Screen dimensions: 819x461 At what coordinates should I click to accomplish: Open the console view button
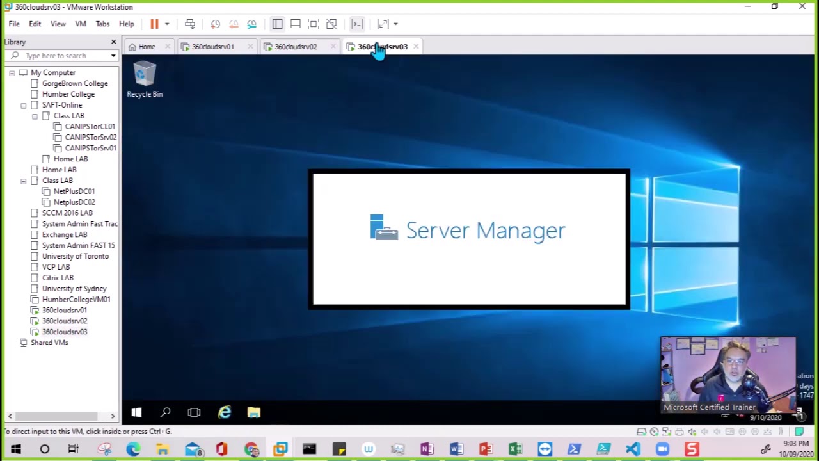click(x=357, y=24)
